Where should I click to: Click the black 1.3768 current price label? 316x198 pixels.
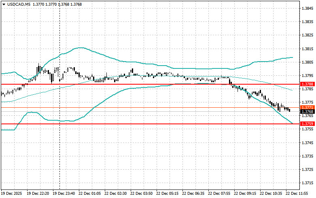(x=308, y=111)
